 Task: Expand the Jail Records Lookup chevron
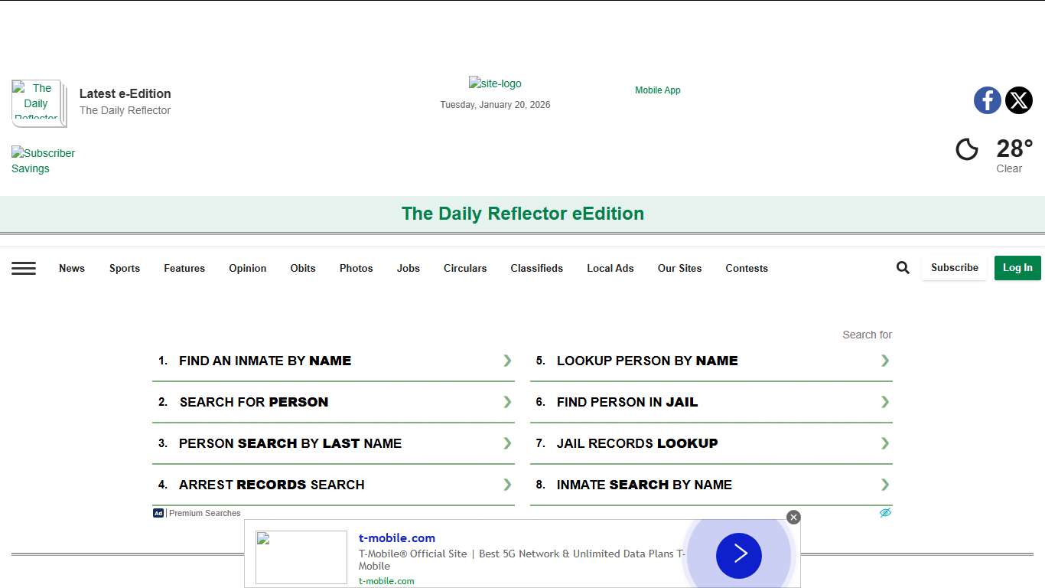tap(885, 443)
